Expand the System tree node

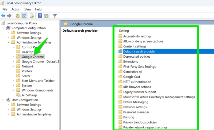[13, 86]
